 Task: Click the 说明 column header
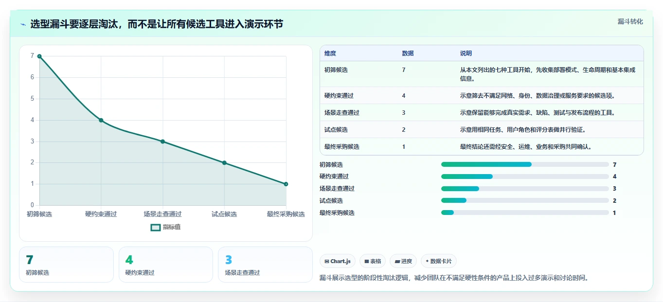466,53
